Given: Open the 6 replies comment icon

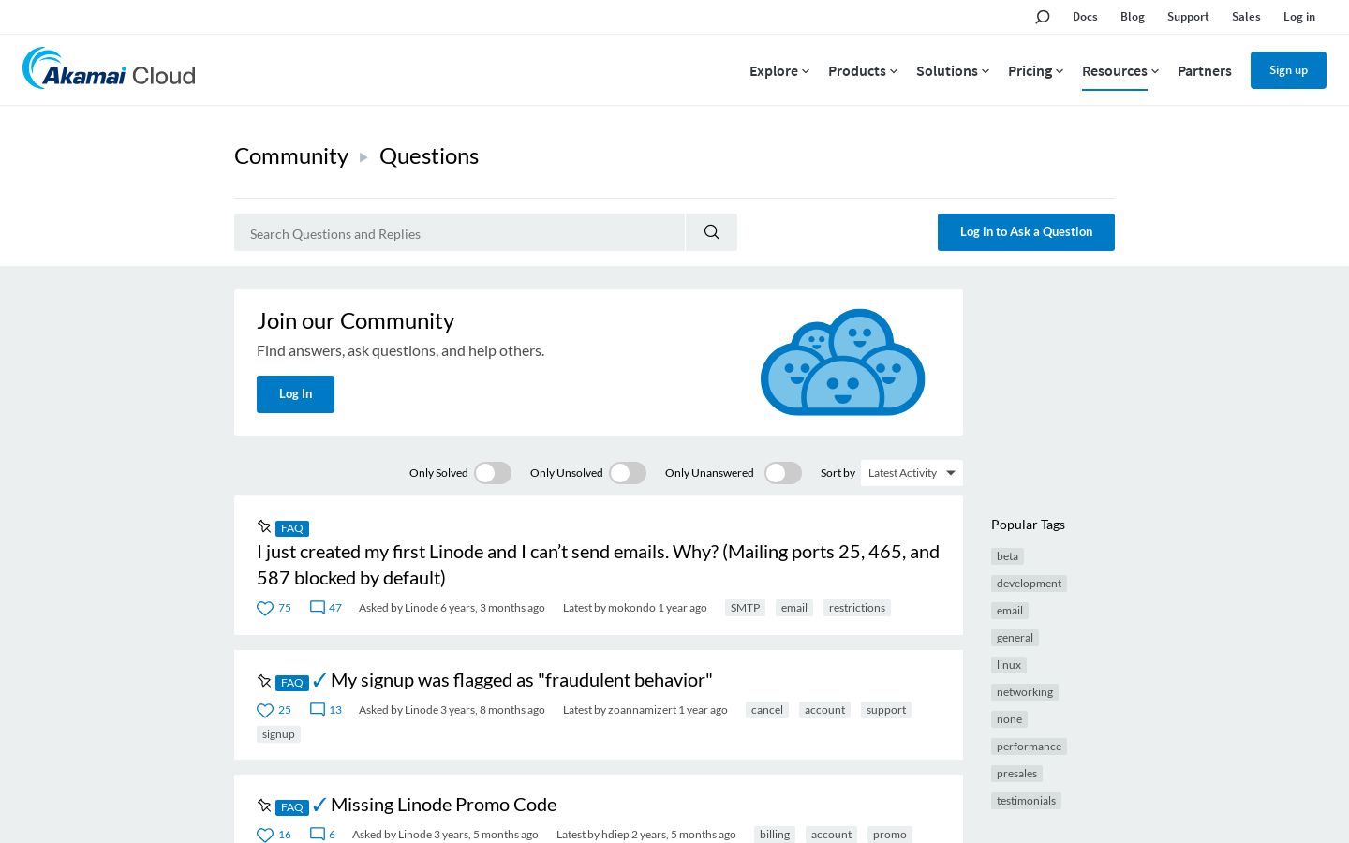Looking at the screenshot, I should tap(318, 834).
